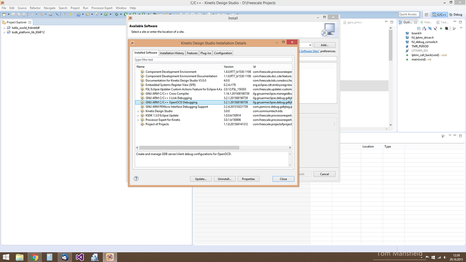Open the Navigate menu
This screenshot has height=262, width=466.
(49, 8)
